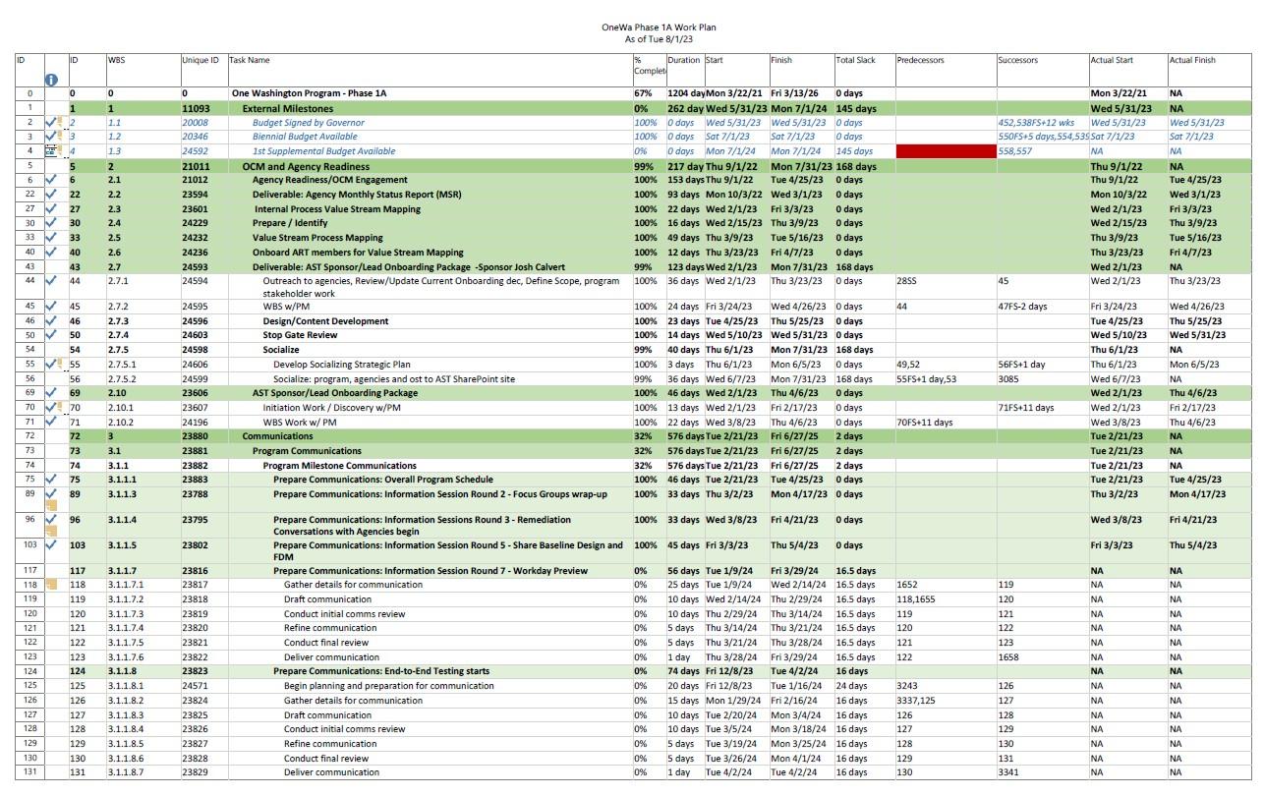Click 'Begin planning and preparation for communication' task
This screenshot has width=1264, height=796.
(x=388, y=686)
